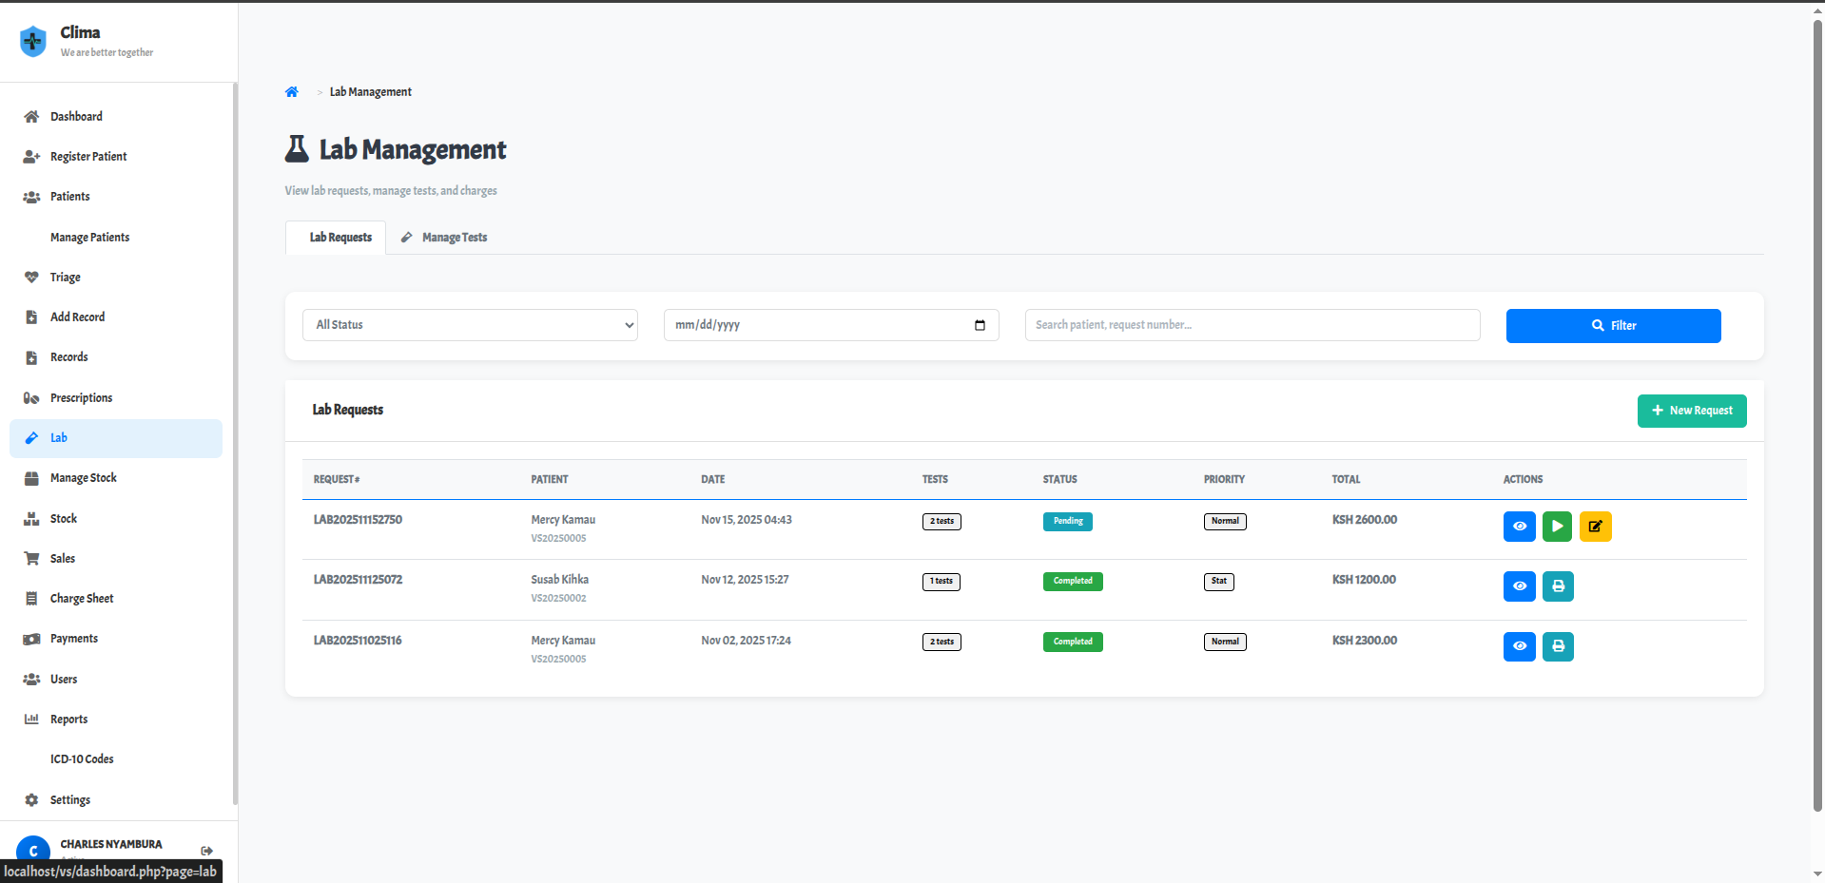Click the home breadcrumb icon
Image resolution: width=1825 pixels, height=883 pixels.
292,92
